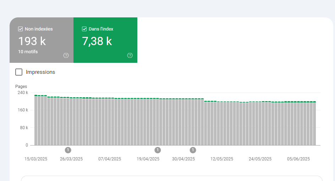Click the 240 k axis value
Viewport: 335px width, 181px height.
[23, 93]
